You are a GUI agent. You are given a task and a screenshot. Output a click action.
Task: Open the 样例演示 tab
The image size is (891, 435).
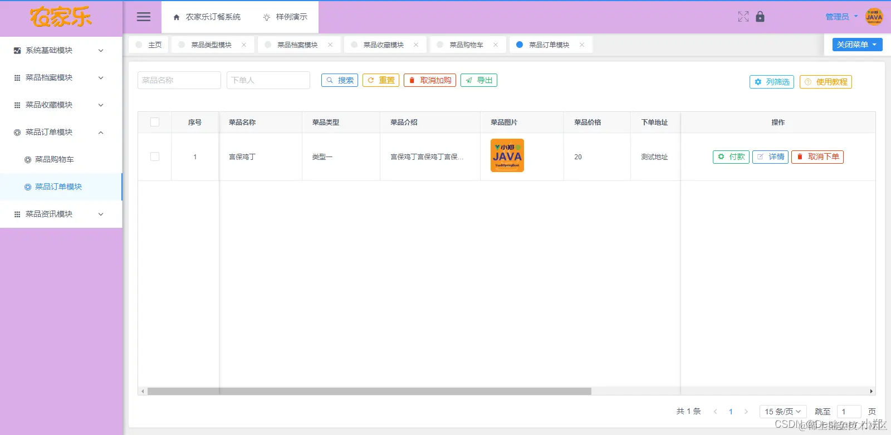(285, 17)
